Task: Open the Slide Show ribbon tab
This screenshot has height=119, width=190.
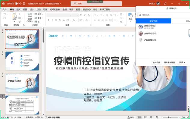Action: click(55, 9)
